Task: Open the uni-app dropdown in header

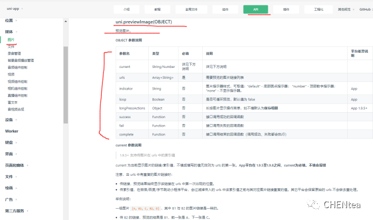Action: [15, 9]
